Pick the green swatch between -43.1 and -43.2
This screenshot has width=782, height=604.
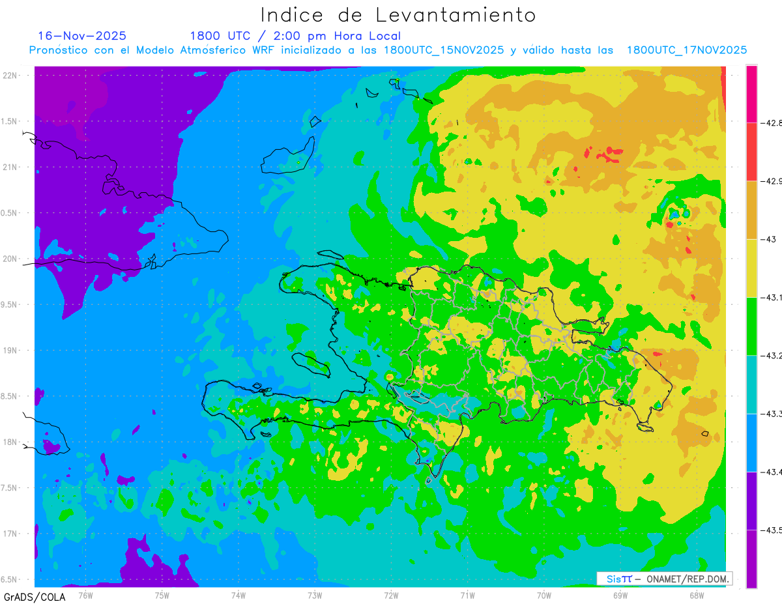[751, 326]
